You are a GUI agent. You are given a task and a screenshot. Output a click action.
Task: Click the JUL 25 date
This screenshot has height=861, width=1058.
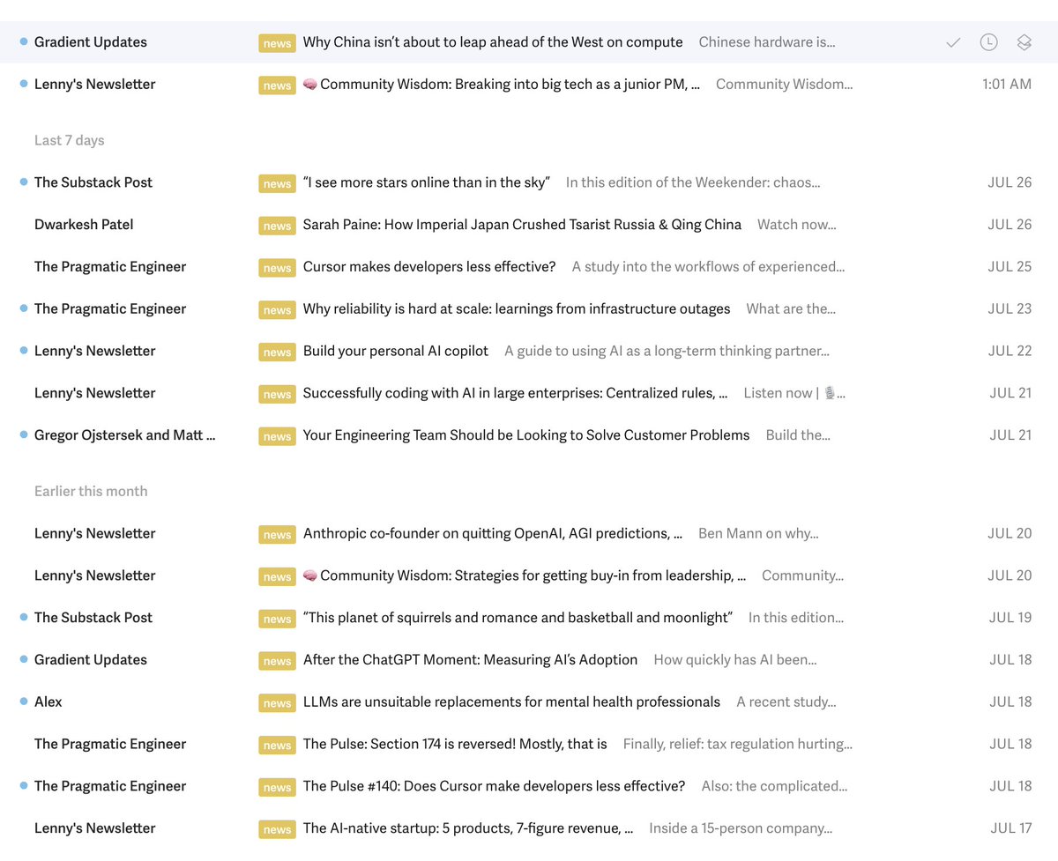click(1010, 267)
